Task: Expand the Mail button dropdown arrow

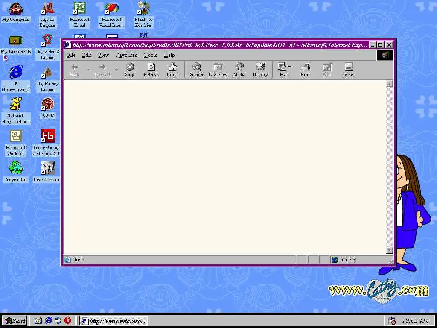Action: pyautogui.click(x=290, y=67)
